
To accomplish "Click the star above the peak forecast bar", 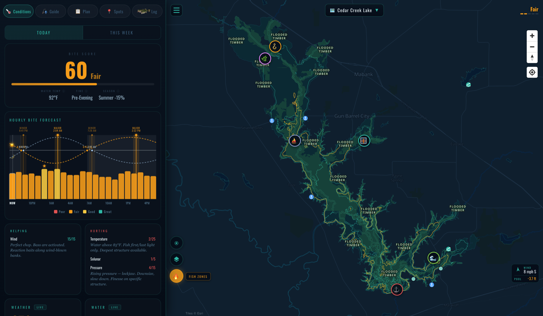I will (x=44, y=166).
